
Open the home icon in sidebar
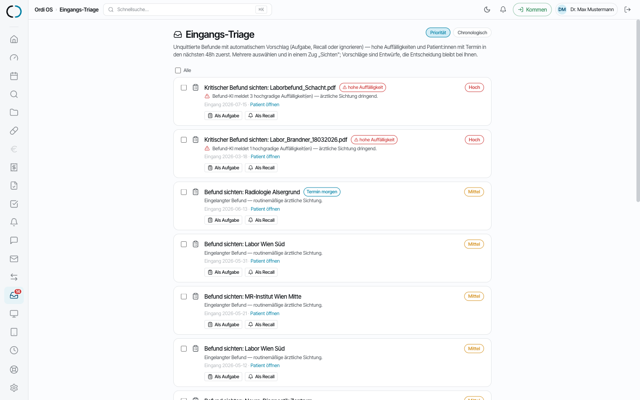coord(14,39)
